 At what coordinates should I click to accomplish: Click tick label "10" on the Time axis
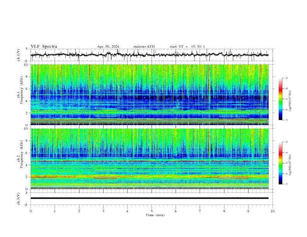[x=273, y=211]
